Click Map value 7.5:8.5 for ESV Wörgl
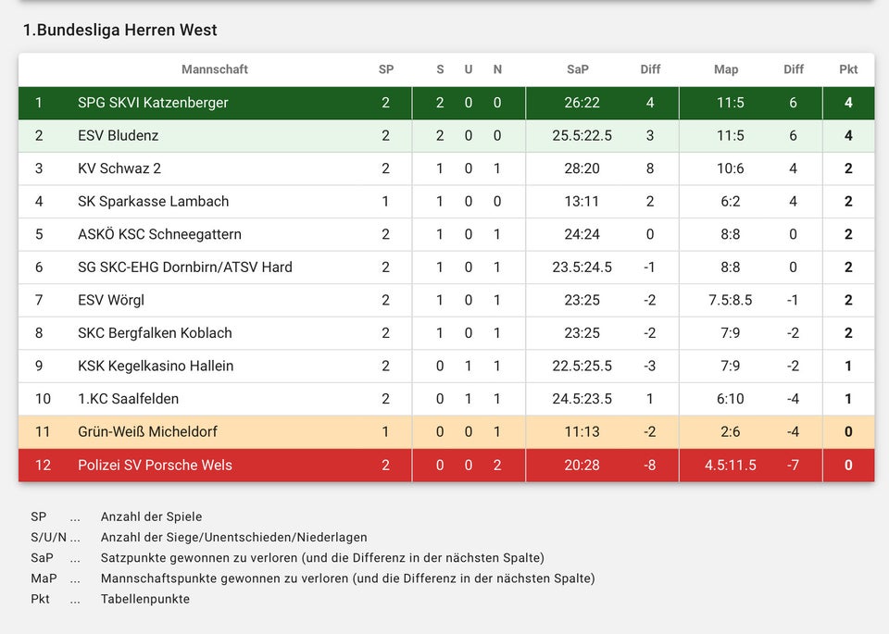Image resolution: width=889 pixels, height=634 pixels. point(731,300)
